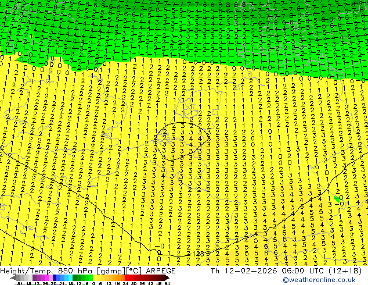Screen dimensions: 368x285
Task: Click the gray left arrow end of the color scale
Action: tap(13, 277)
